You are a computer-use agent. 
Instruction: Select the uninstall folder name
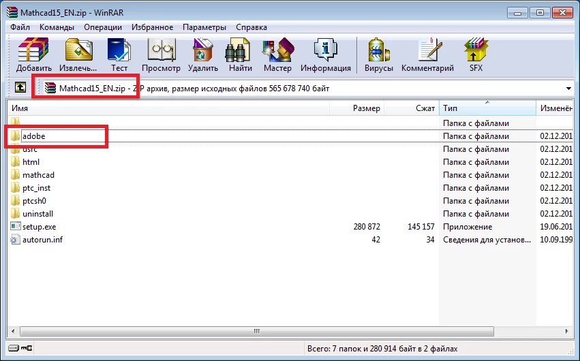tap(37, 214)
